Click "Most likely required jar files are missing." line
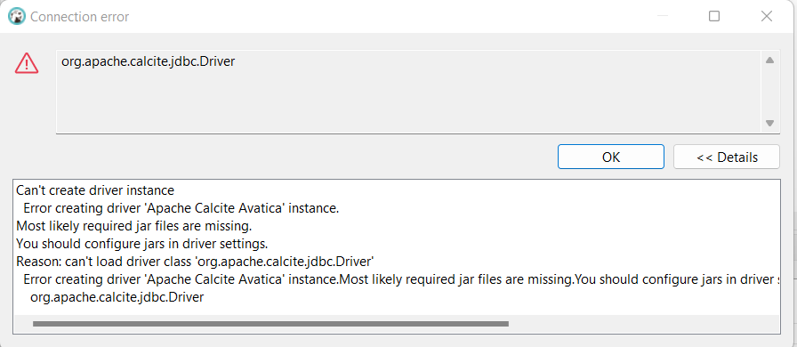 click(134, 226)
